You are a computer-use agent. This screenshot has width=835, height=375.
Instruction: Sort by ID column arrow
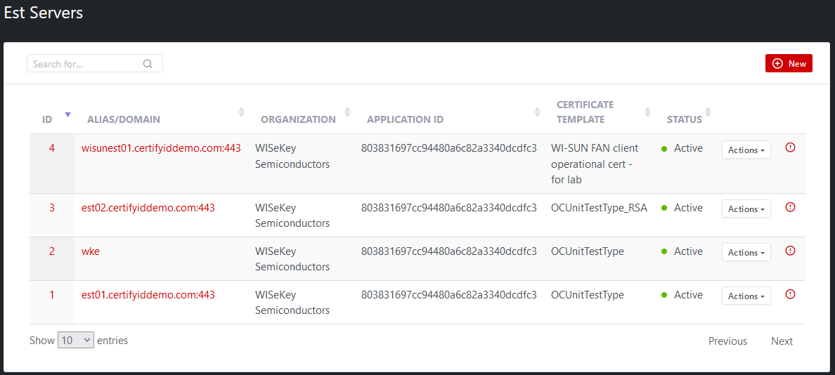(x=67, y=114)
